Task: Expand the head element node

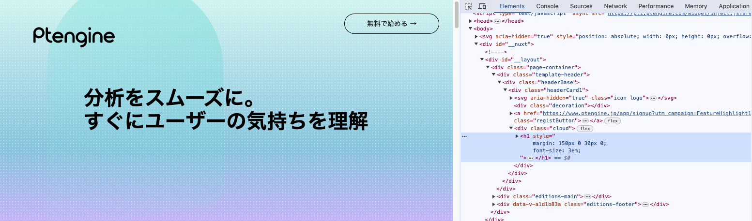Action: click(471, 21)
